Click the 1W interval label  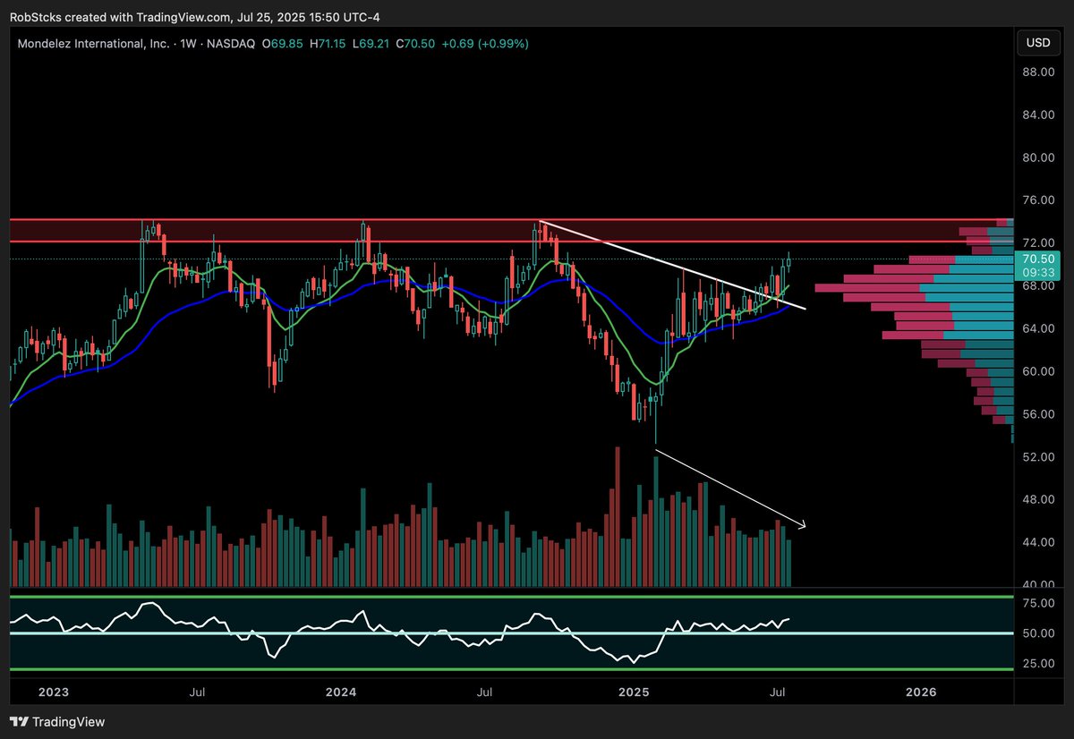click(x=190, y=43)
